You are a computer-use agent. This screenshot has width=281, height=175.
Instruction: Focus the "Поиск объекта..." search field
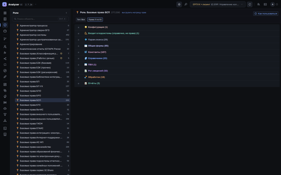pyautogui.click(x=40, y=19)
